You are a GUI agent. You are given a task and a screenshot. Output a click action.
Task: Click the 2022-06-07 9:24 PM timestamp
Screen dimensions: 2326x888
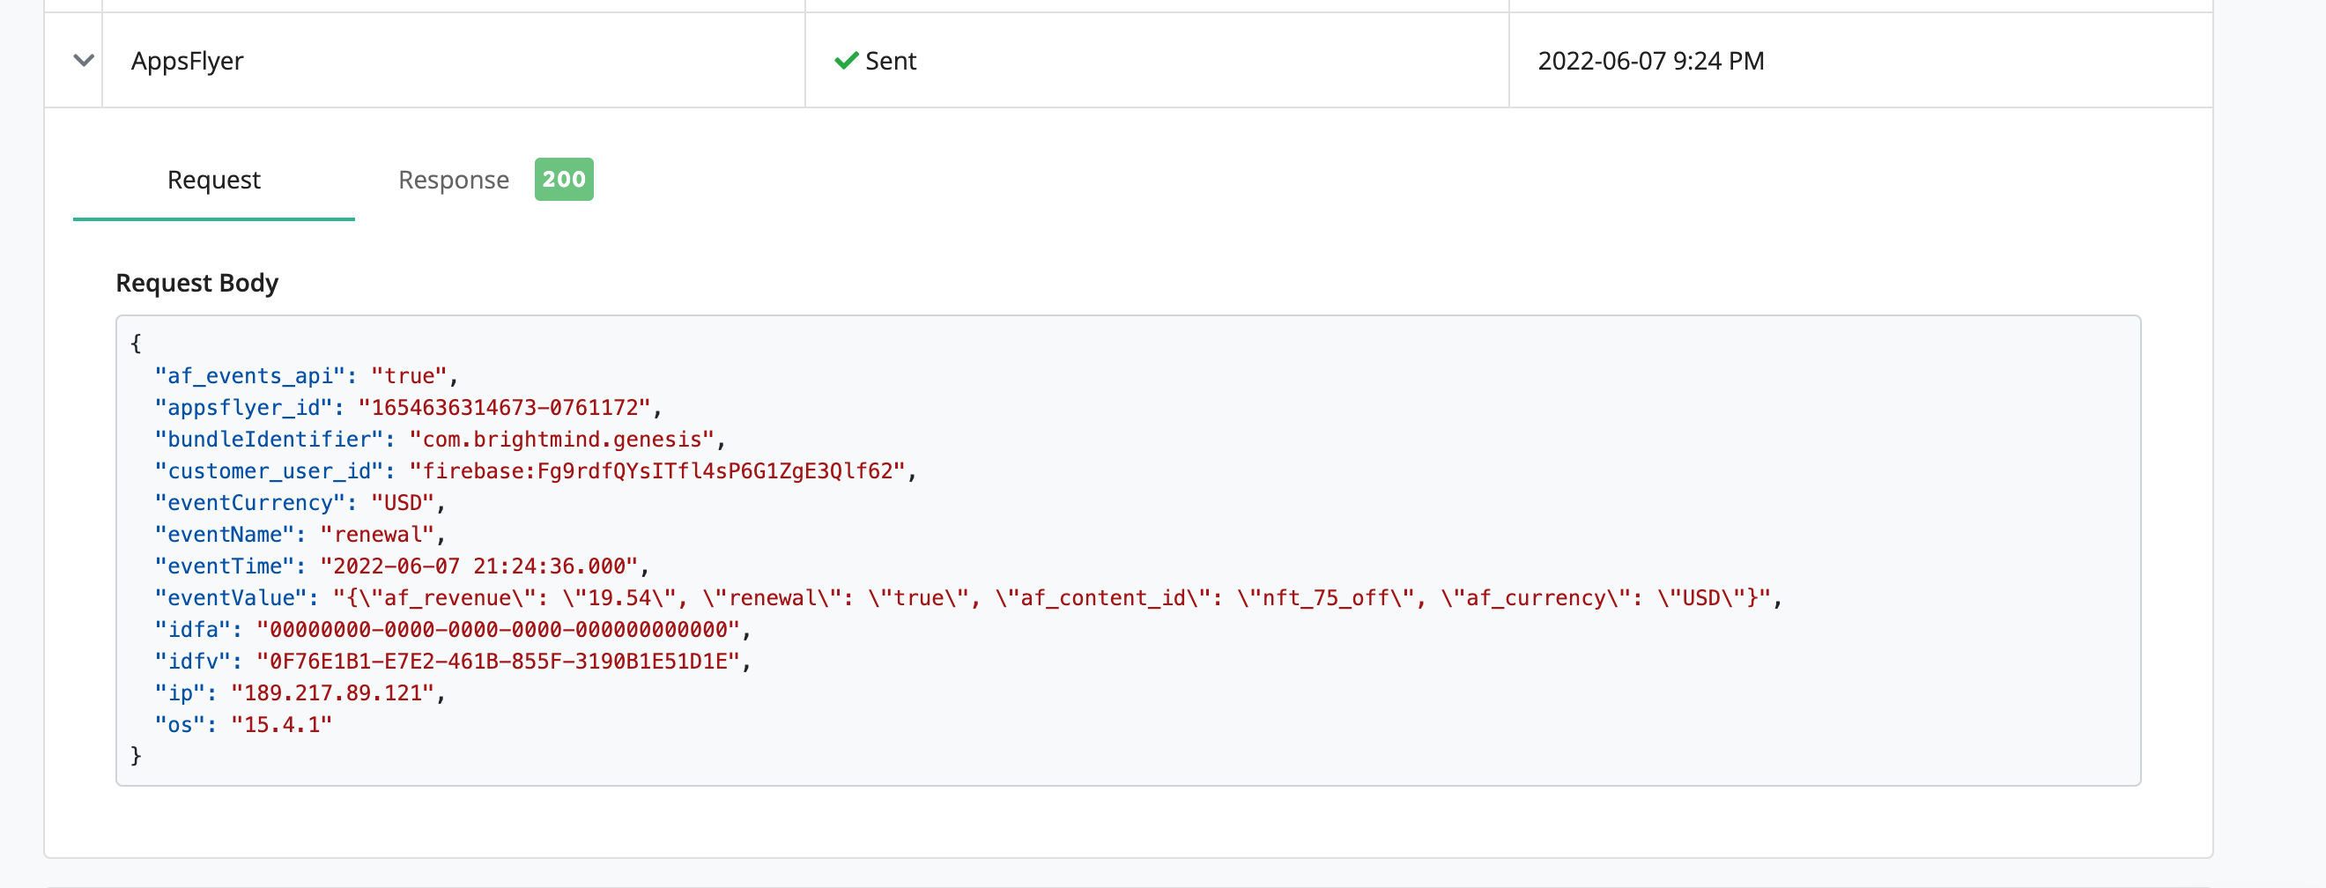point(1650,61)
